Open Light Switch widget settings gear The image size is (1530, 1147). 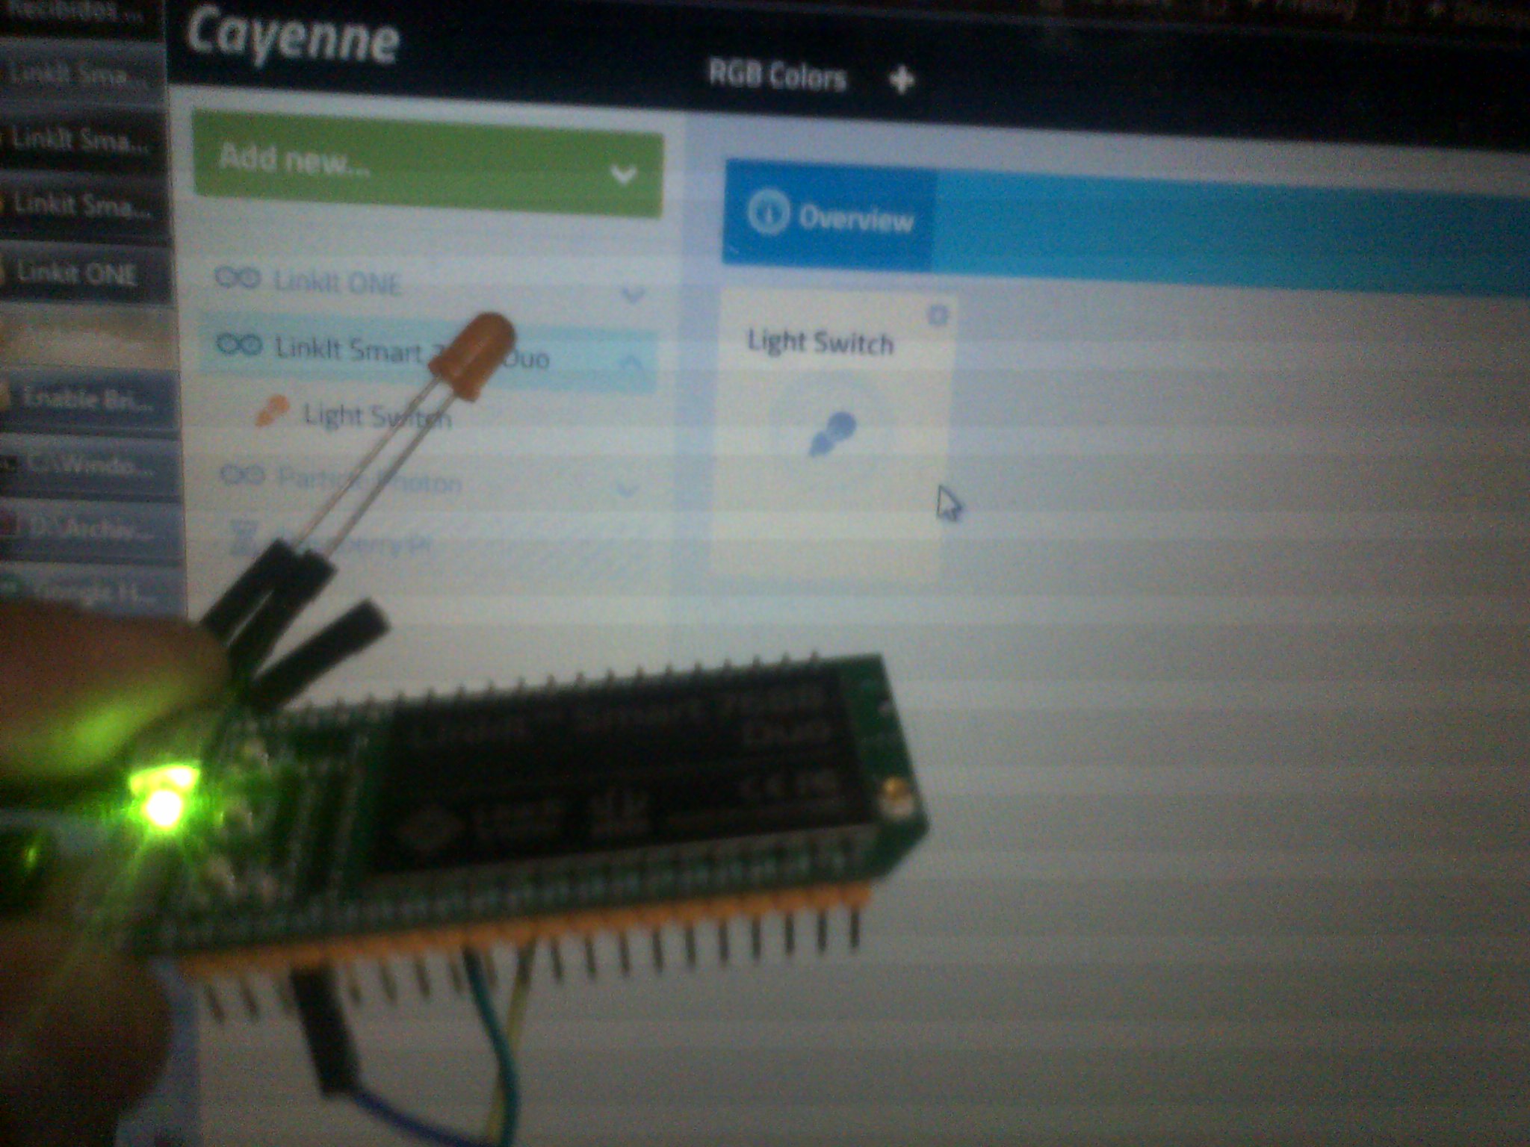point(938,316)
